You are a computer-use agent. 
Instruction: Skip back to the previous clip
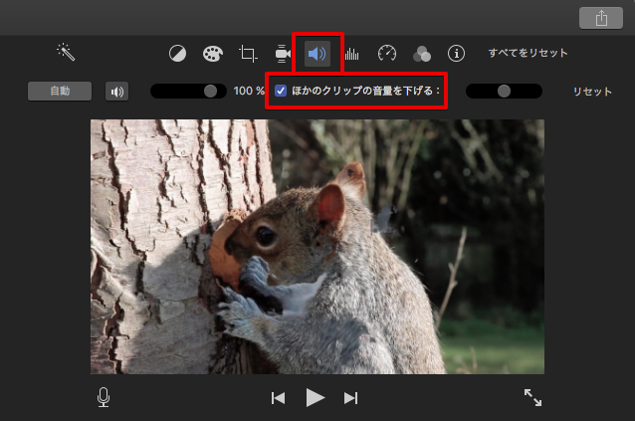pos(279,398)
